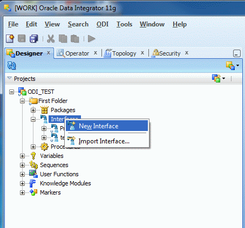Expand the User Functions node
Viewport: 245px width, 228px height.
pyautogui.click(x=22, y=174)
